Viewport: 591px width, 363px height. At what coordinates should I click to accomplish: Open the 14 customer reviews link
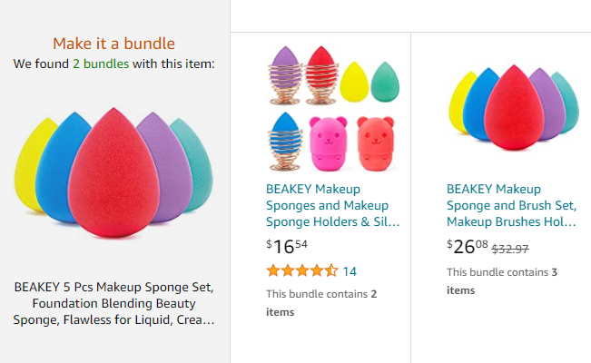350,270
